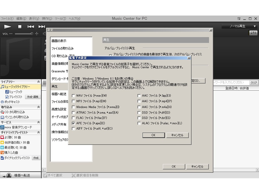Select the ミュージック library item

(14, 92)
